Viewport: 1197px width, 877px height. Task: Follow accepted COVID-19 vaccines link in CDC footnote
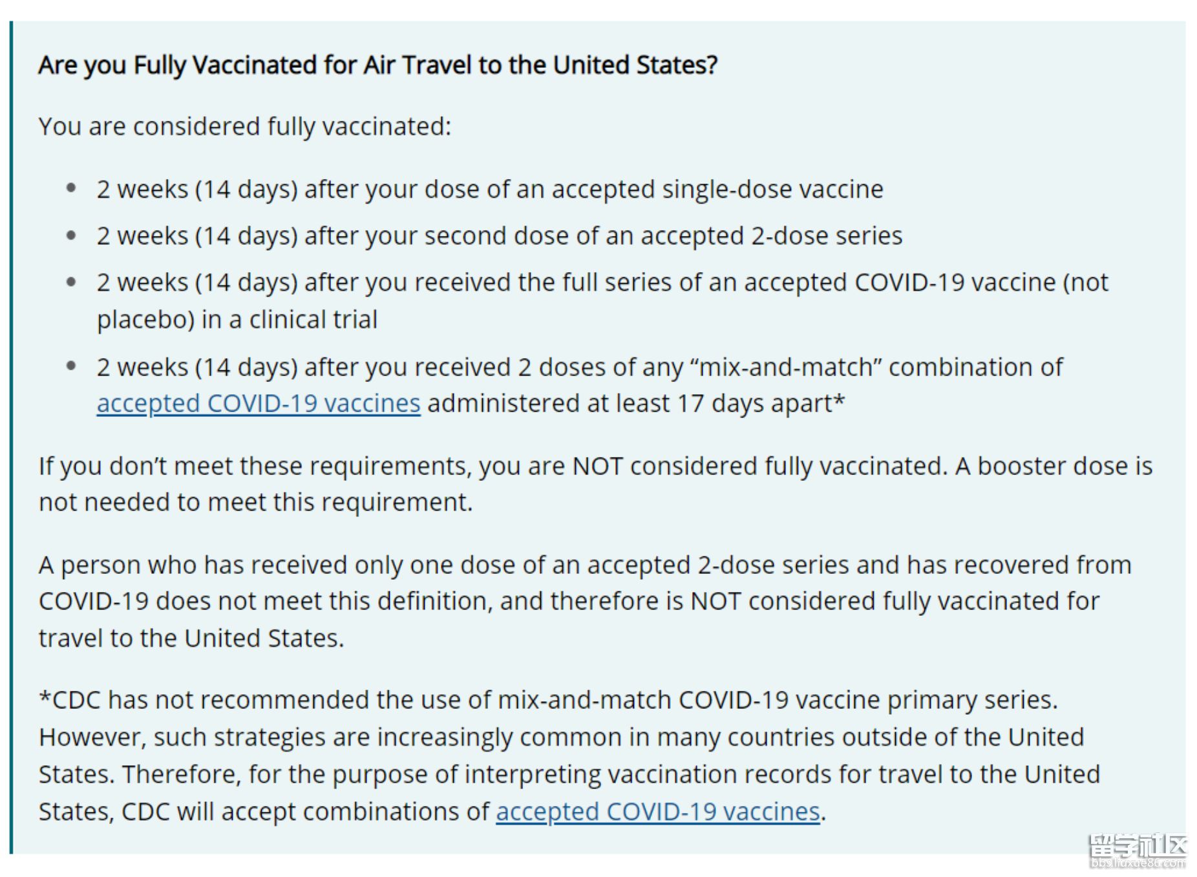point(657,811)
